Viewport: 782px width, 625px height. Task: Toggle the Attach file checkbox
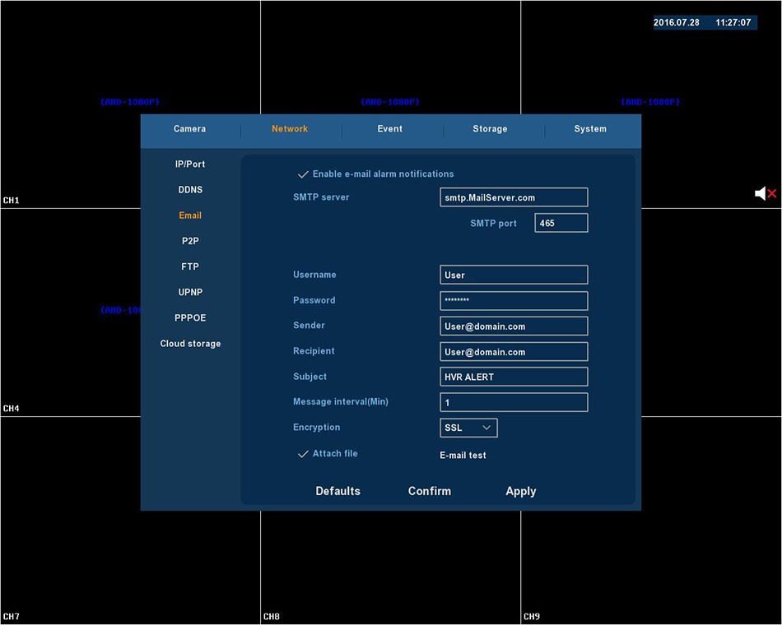(303, 454)
